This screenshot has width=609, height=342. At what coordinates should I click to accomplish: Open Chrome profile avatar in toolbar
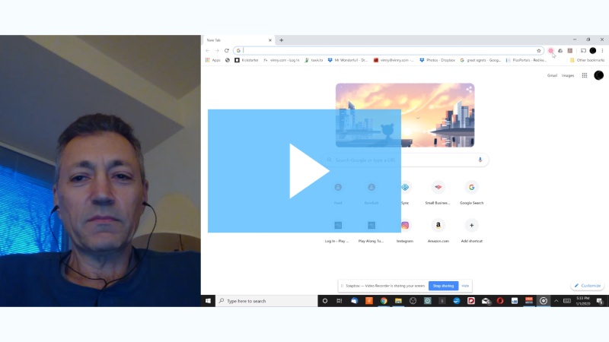(x=593, y=51)
